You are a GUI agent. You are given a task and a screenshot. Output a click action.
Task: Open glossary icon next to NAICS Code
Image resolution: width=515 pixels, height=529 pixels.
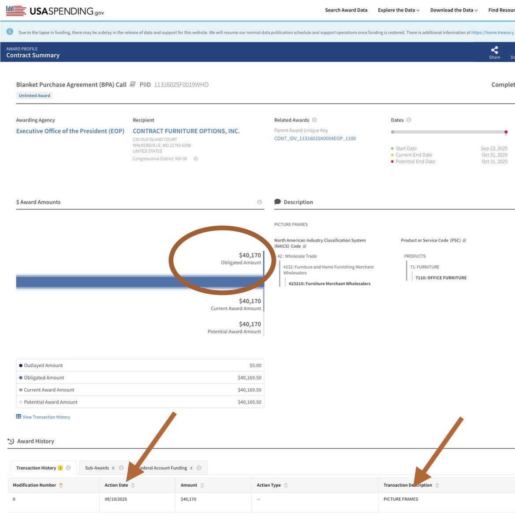coord(304,246)
